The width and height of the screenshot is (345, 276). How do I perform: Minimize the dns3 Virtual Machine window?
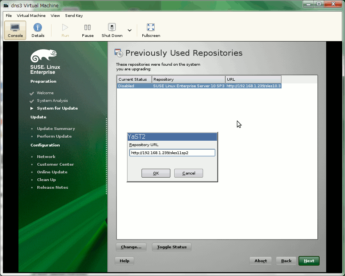[x=308, y=4]
